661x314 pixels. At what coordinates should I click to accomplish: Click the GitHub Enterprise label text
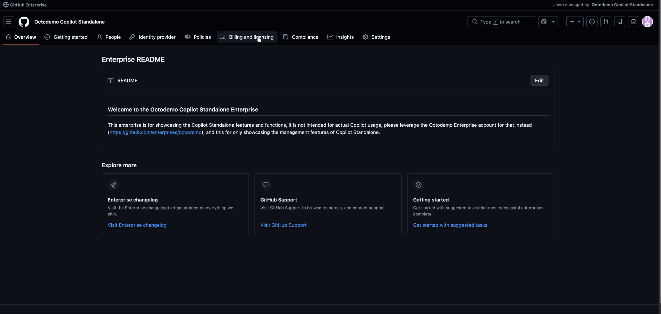click(28, 5)
